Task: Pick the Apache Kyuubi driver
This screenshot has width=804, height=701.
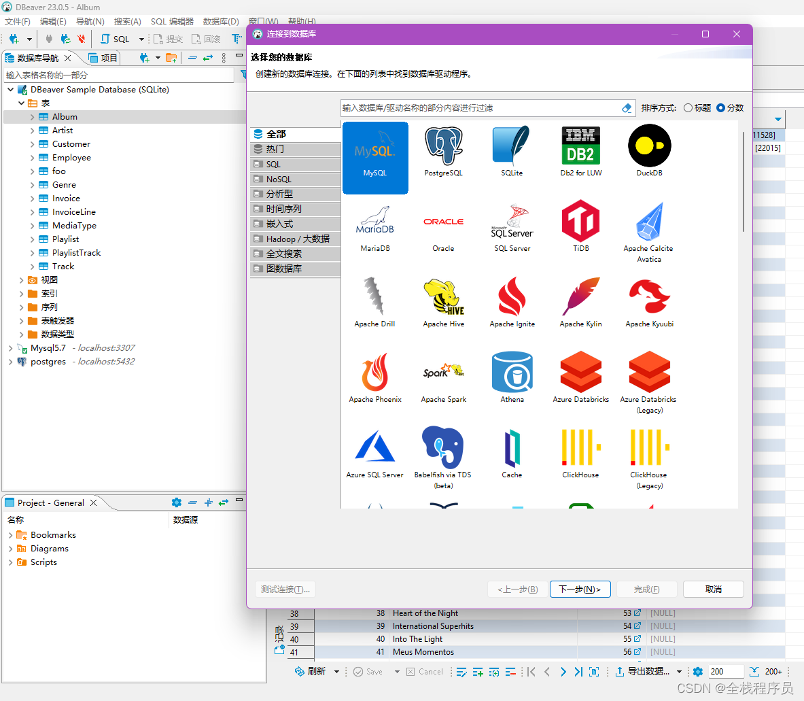Action: [x=649, y=303]
